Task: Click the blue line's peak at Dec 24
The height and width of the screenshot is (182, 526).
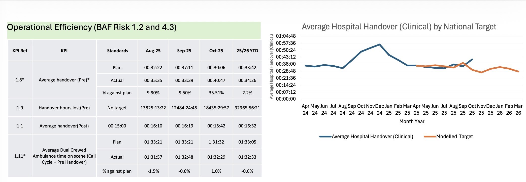Action: (380, 44)
